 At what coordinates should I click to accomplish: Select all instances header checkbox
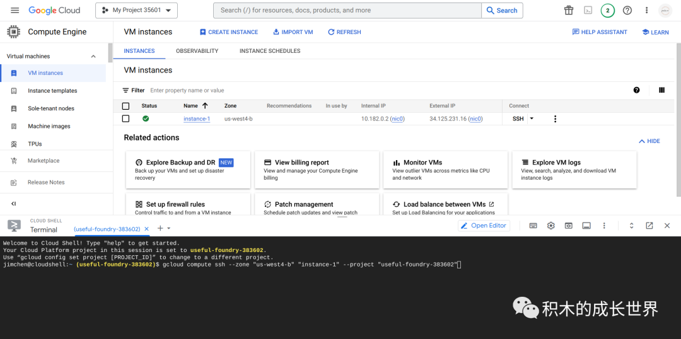126,106
